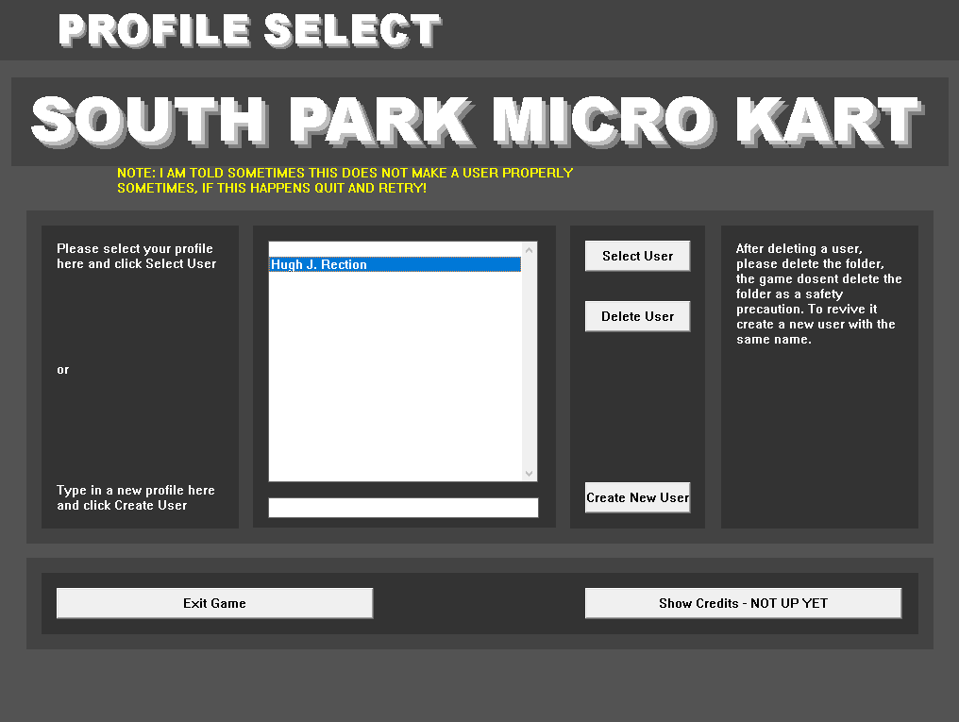The image size is (959, 722).
Task: Click empty white area of profile list
Action: pyautogui.click(x=395, y=378)
